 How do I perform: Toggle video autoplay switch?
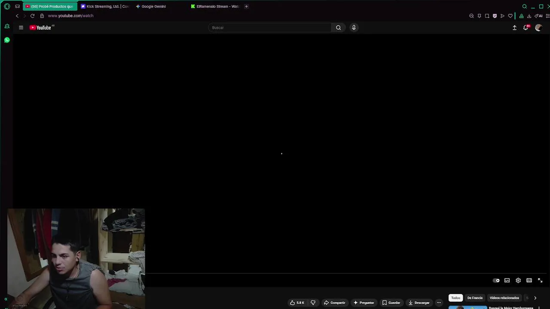coord(496,281)
